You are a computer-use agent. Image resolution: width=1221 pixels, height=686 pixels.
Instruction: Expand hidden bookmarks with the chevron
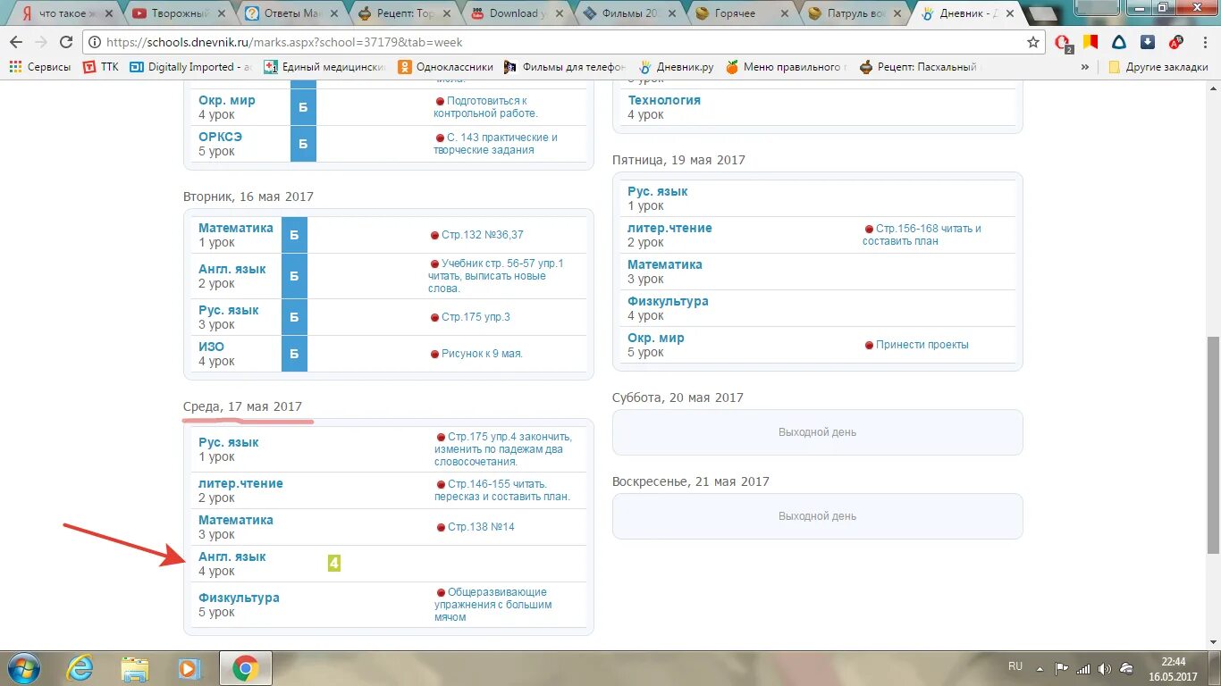(1085, 67)
